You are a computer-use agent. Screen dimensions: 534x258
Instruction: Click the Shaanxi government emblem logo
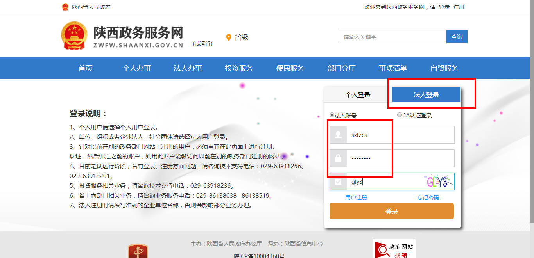pyautogui.click(x=74, y=36)
